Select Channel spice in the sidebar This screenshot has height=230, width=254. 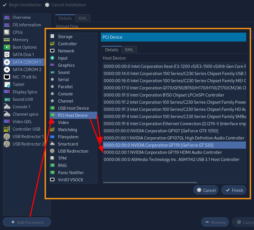[x=24, y=114]
